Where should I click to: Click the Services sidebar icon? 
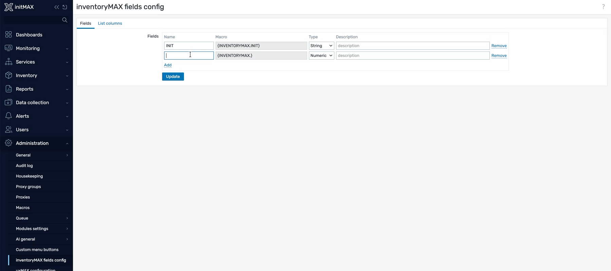tap(8, 62)
